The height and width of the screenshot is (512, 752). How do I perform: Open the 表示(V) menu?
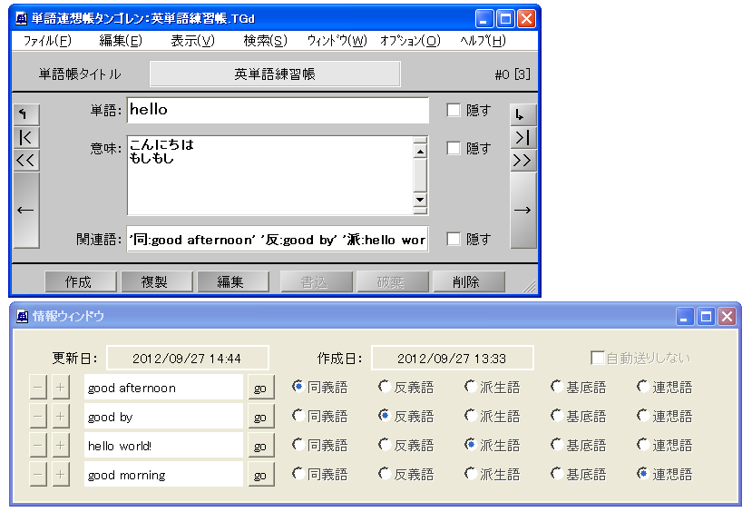click(x=193, y=41)
